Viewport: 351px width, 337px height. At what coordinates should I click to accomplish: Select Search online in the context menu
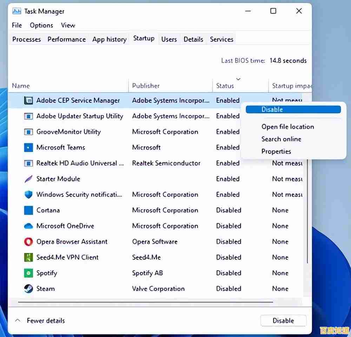pyautogui.click(x=281, y=139)
